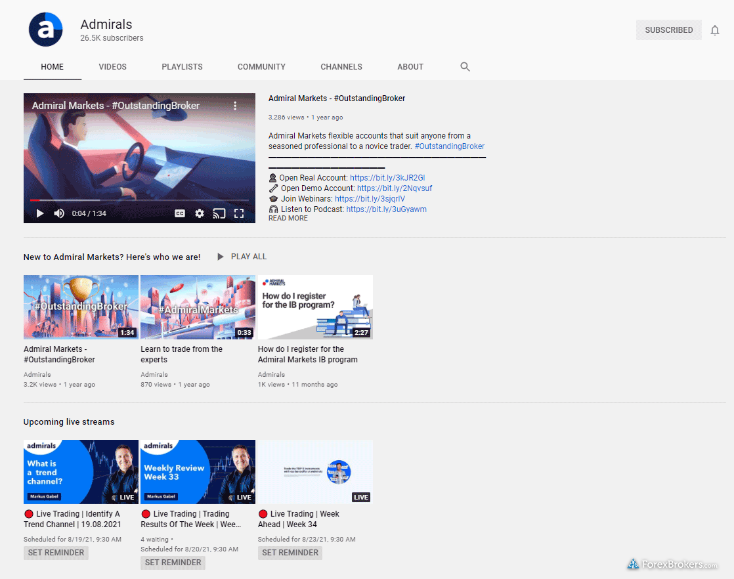Open the Real Account bit.ly link
734x579 pixels.
[x=387, y=178]
